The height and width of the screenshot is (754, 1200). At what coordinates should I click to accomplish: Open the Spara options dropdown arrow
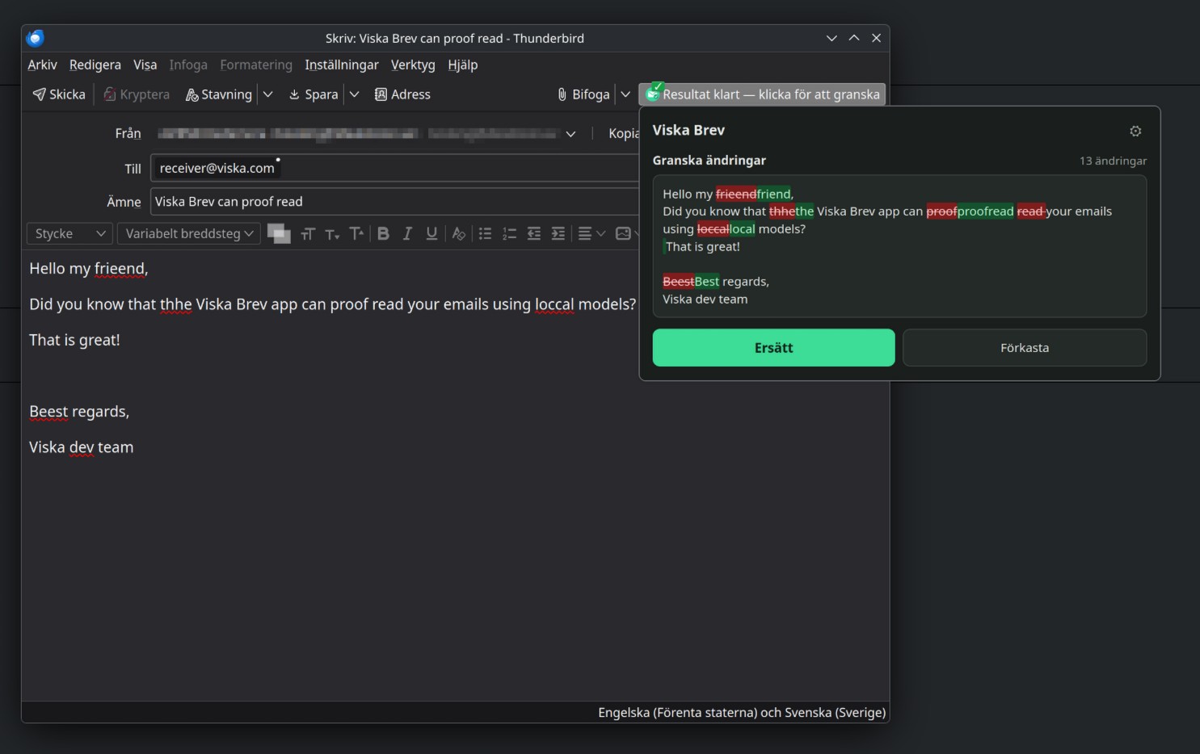tap(354, 94)
